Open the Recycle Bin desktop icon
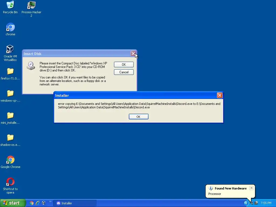276x207 pixels. [x=10, y=7]
